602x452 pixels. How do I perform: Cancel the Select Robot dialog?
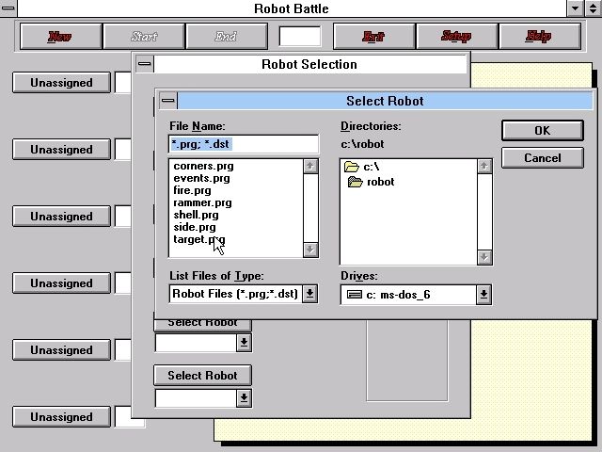(542, 157)
